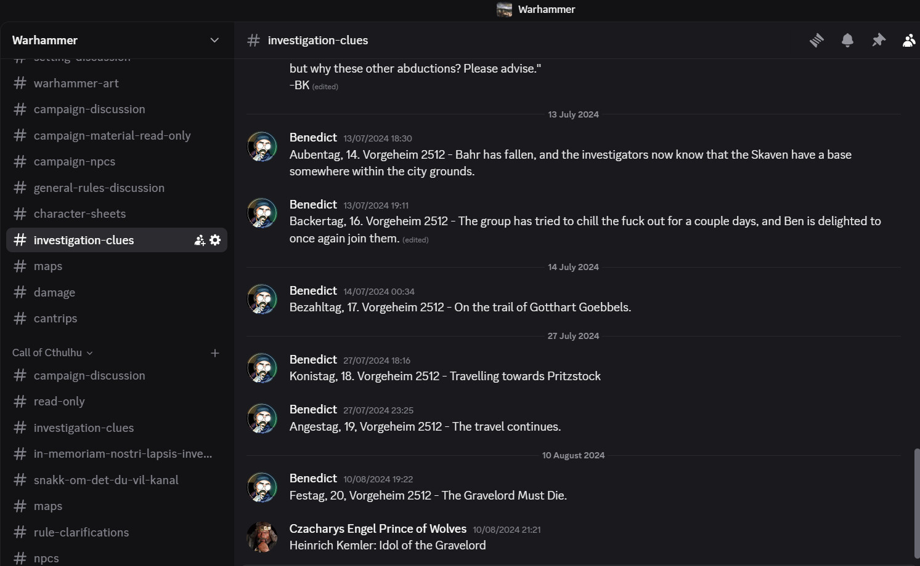Click Benedict's avatar on the Aubentag message
The width and height of the screenshot is (920, 566).
[262, 146]
